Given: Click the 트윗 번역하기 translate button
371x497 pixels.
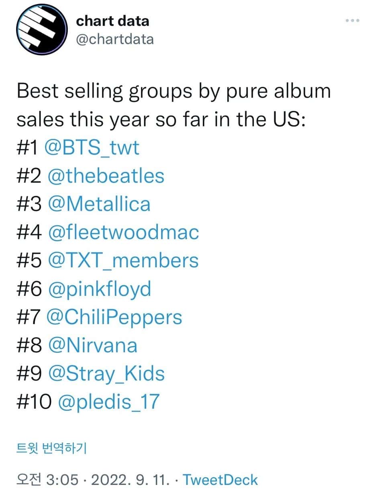Looking at the screenshot, I should [51, 448].
